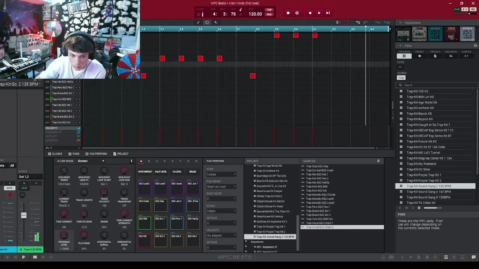Toggle the Trap genre filter

[401, 78]
